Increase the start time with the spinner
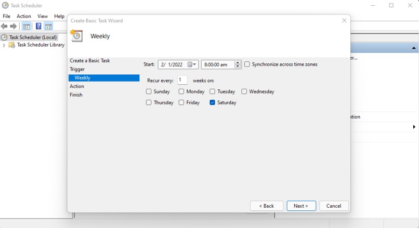The width and height of the screenshot is (419, 228). click(237, 63)
